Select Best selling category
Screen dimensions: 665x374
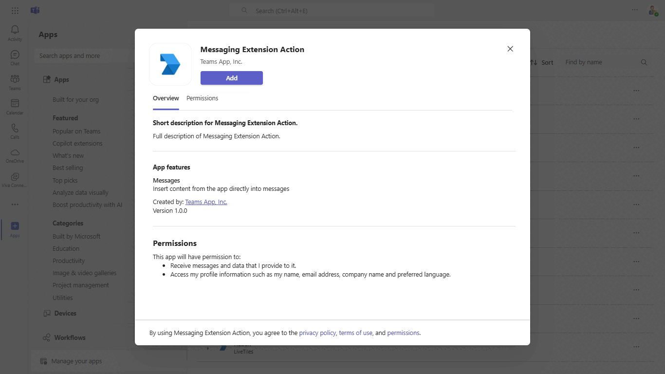click(x=68, y=168)
